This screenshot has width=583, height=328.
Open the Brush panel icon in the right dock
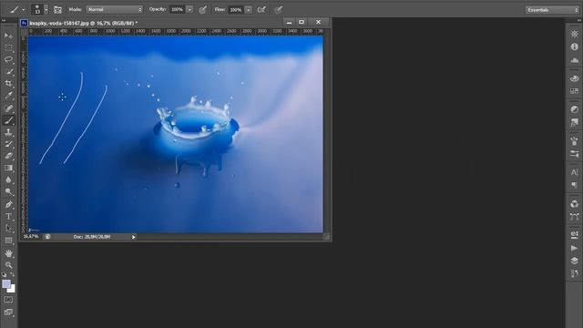[x=575, y=141]
